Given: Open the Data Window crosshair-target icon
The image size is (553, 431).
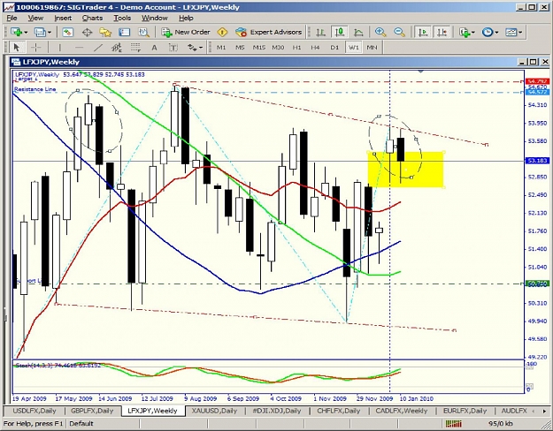Looking at the screenshot, I should tap(87, 33).
